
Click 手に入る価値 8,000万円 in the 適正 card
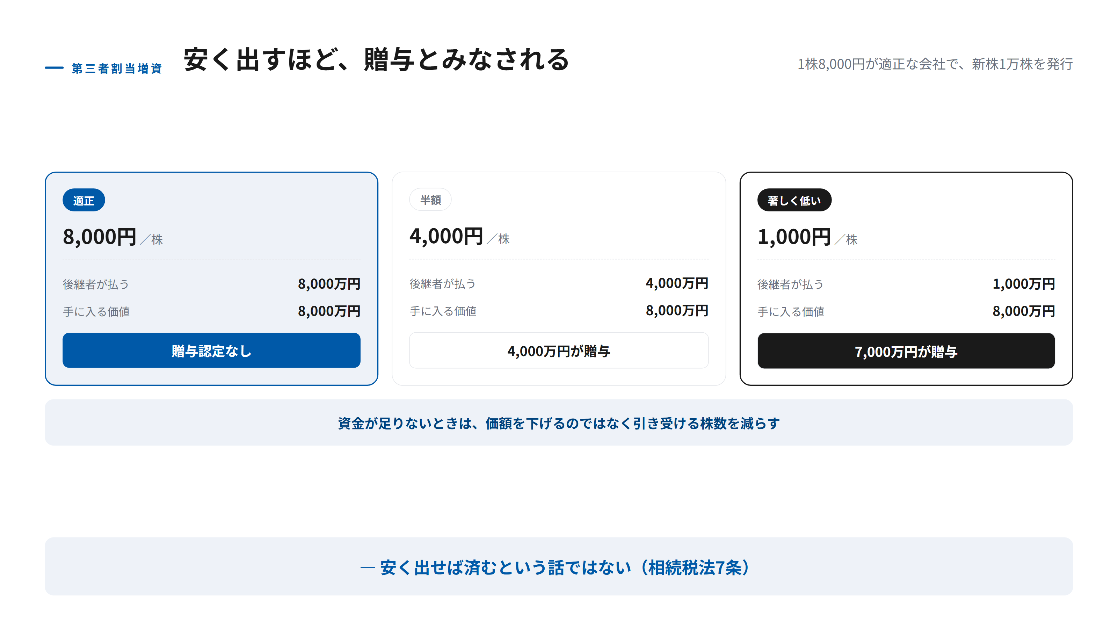[x=329, y=311]
